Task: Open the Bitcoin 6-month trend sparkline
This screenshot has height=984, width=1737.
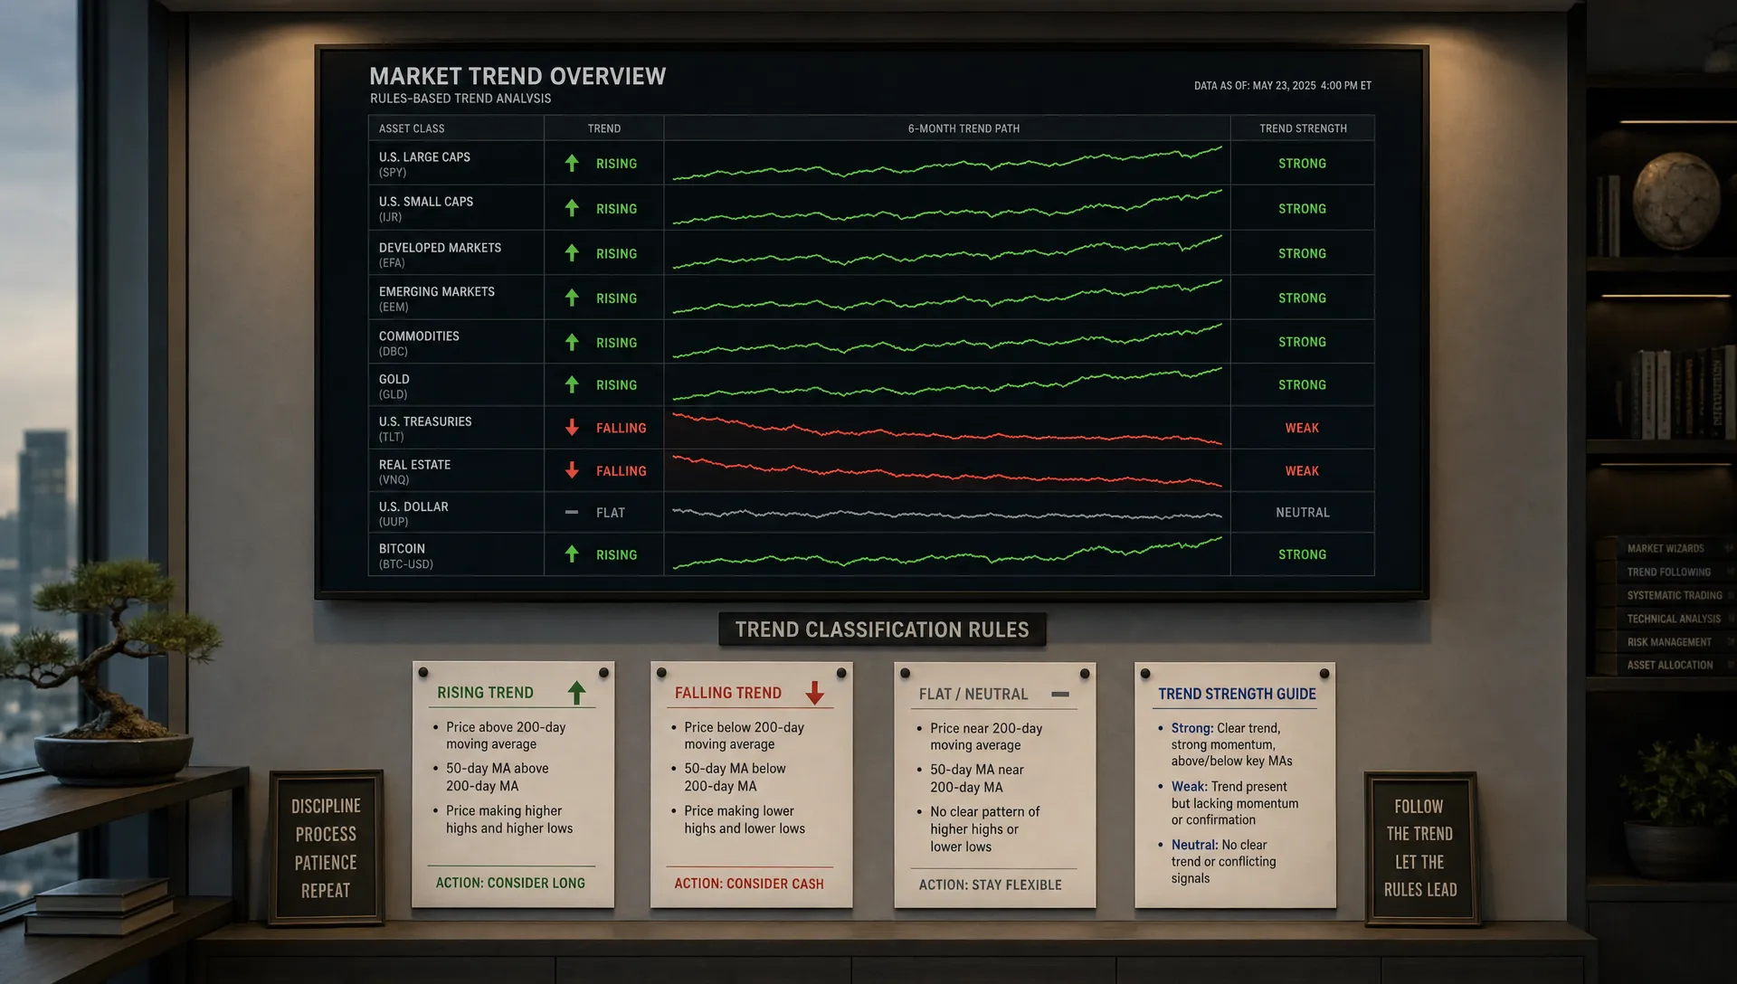Action: (x=947, y=553)
